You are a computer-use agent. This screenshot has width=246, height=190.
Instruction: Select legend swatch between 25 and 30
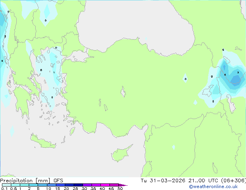tap(78, 185)
